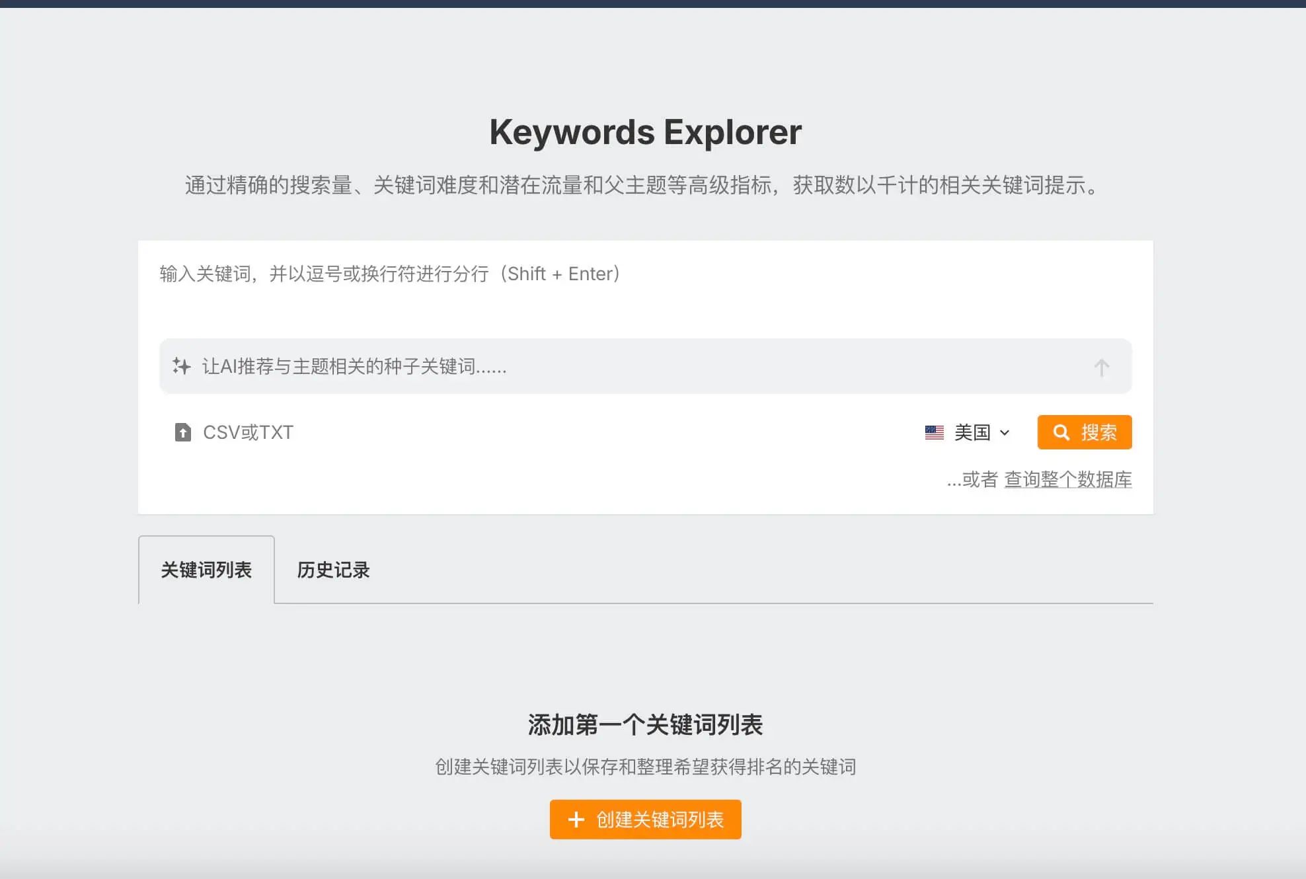1306x879 pixels.
Task: Switch to the 历史记录 tab
Action: coord(333,570)
